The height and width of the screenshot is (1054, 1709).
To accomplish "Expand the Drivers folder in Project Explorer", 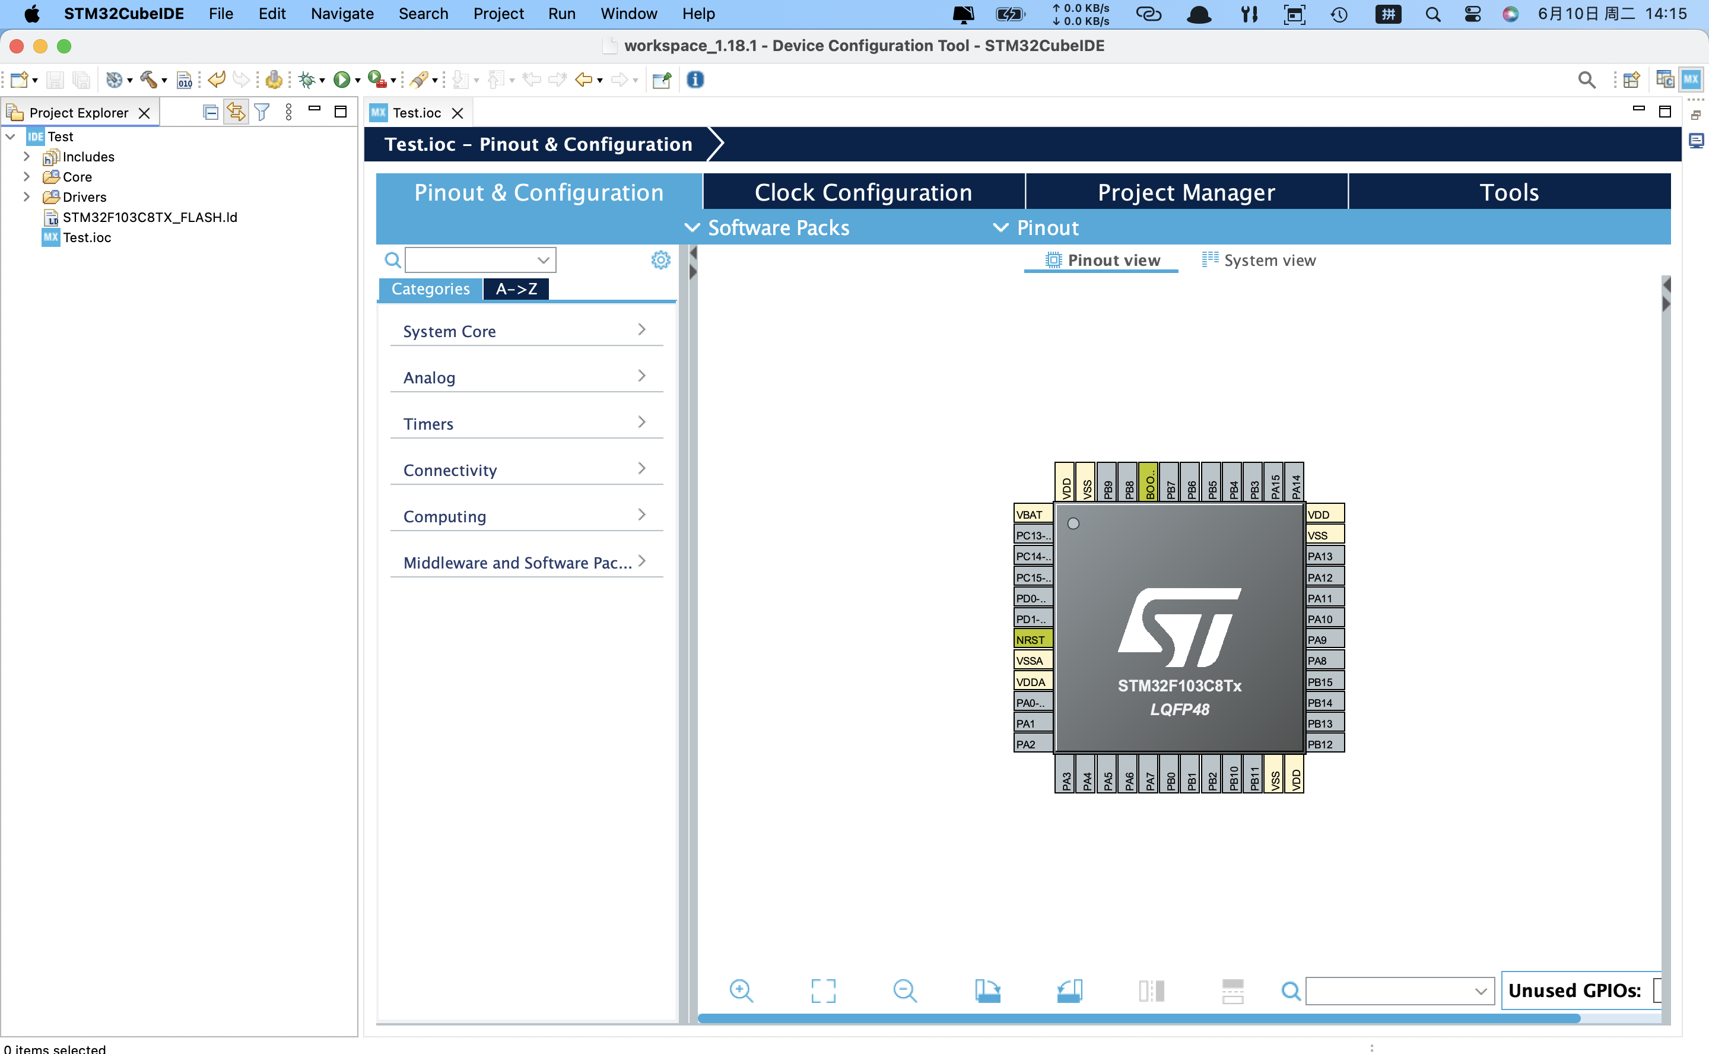I will (27, 197).
